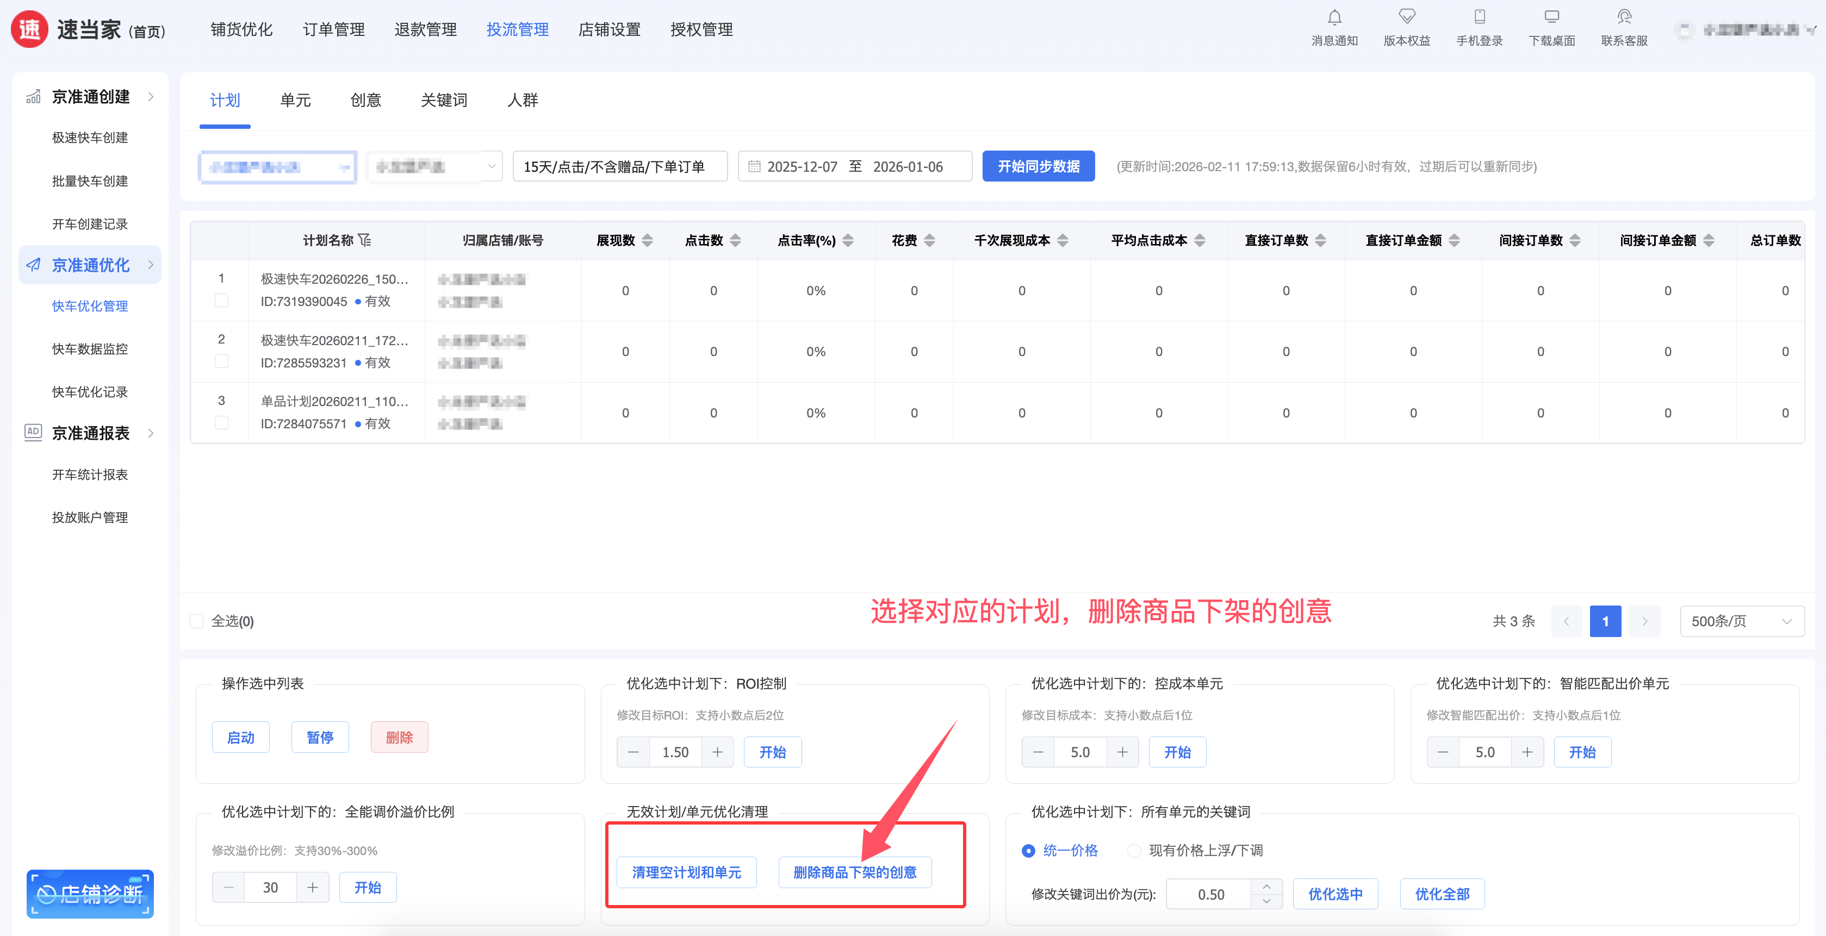The image size is (1826, 936).
Task: Select 现有价格上浮/下调 radio option
Action: coord(1134,850)
